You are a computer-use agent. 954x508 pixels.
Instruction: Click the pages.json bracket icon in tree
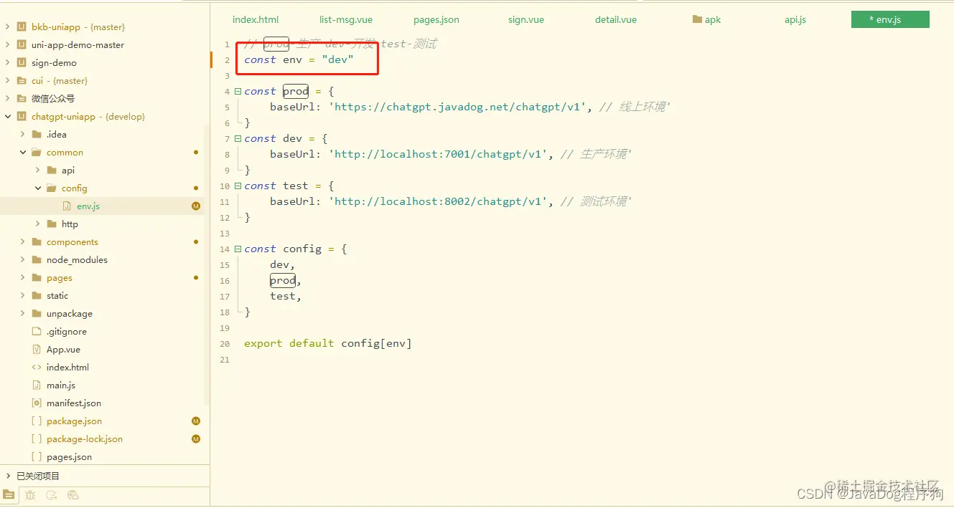pyautogui.click(x=37, y=456)
